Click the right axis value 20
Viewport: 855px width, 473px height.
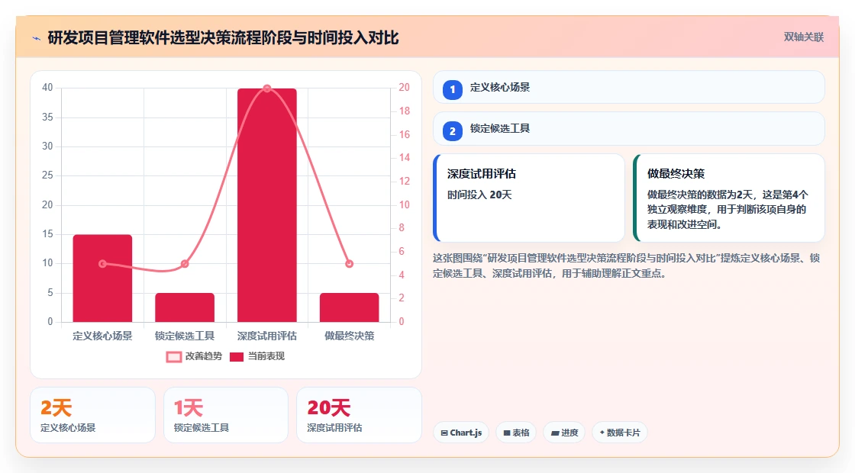tap(404, 87)
